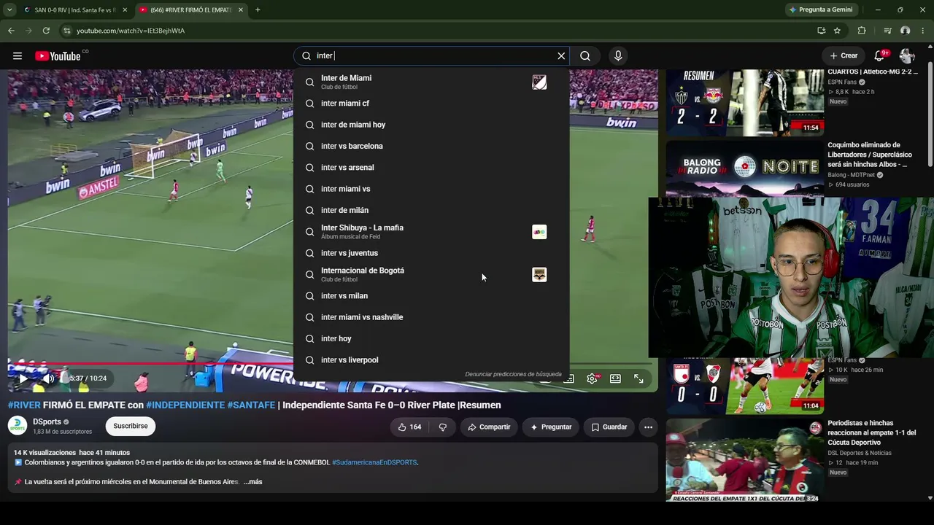This screenshot has width=934, height=525.
Task: Choose suggestion "inter vs juventus"
Action: pyautogui.click(x=431, y=253)
